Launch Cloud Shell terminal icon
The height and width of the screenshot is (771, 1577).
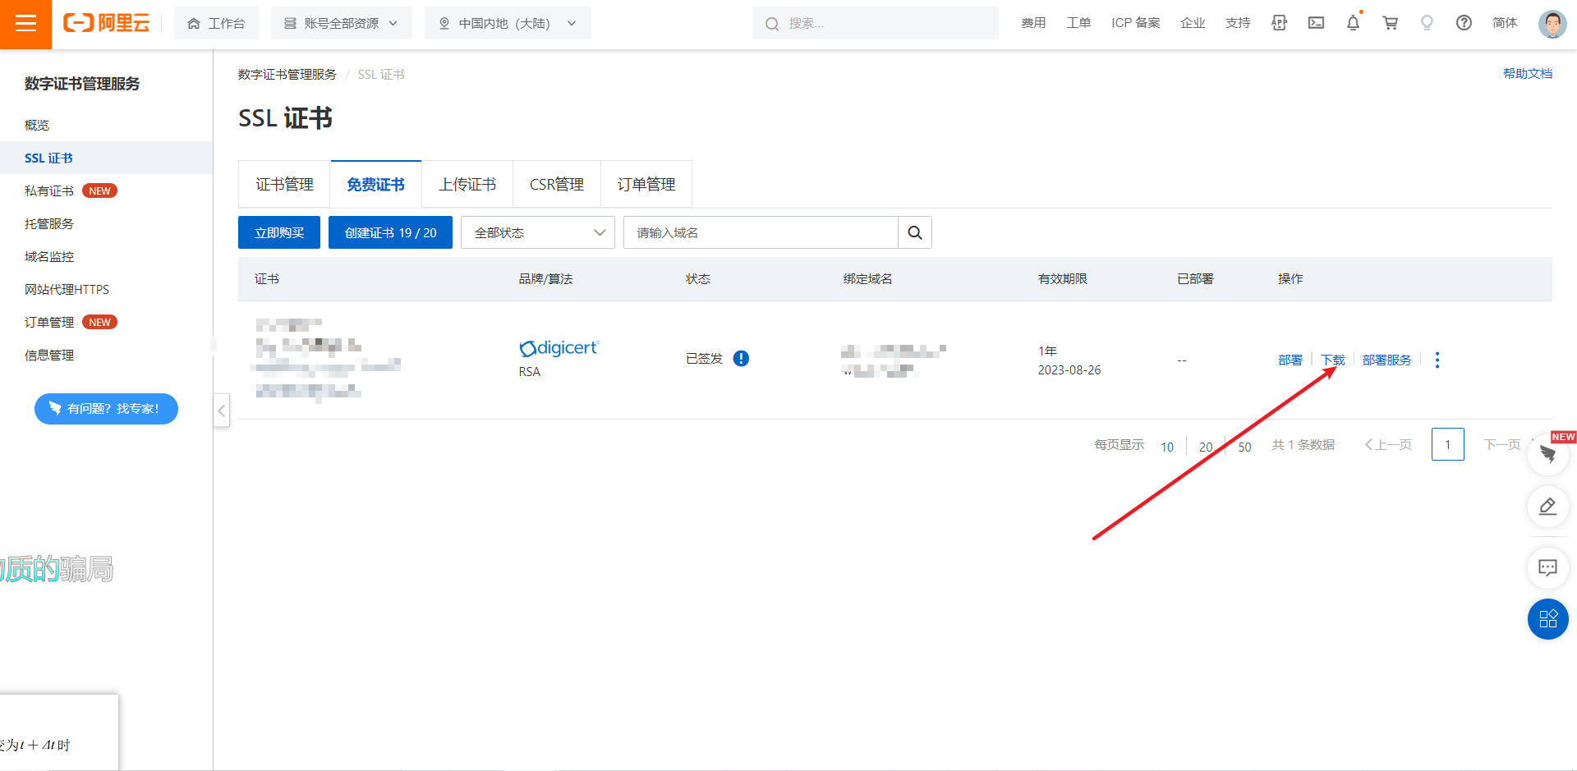[x=1316, y=23]
